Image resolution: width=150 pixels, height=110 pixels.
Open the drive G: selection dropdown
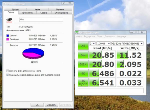tap(127, 43)
